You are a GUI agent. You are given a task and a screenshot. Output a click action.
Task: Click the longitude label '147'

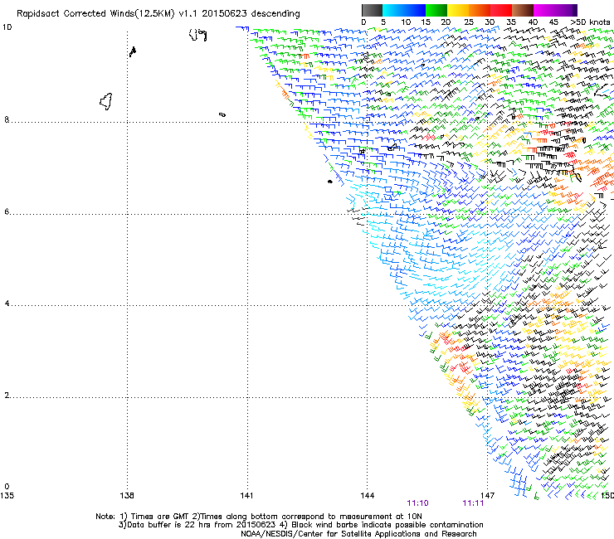pos(488,496)
